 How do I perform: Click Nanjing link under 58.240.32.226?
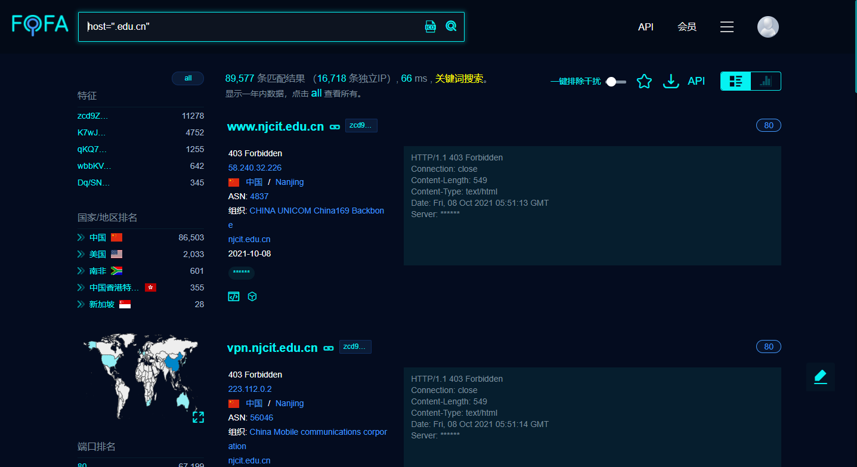click(x=290, y=182)
